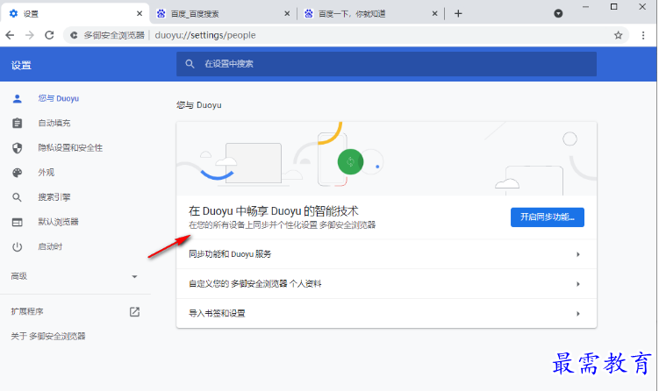Open 隐私设置和安全性 settings section
Screen dimensions: 659x391
[70, 148]
